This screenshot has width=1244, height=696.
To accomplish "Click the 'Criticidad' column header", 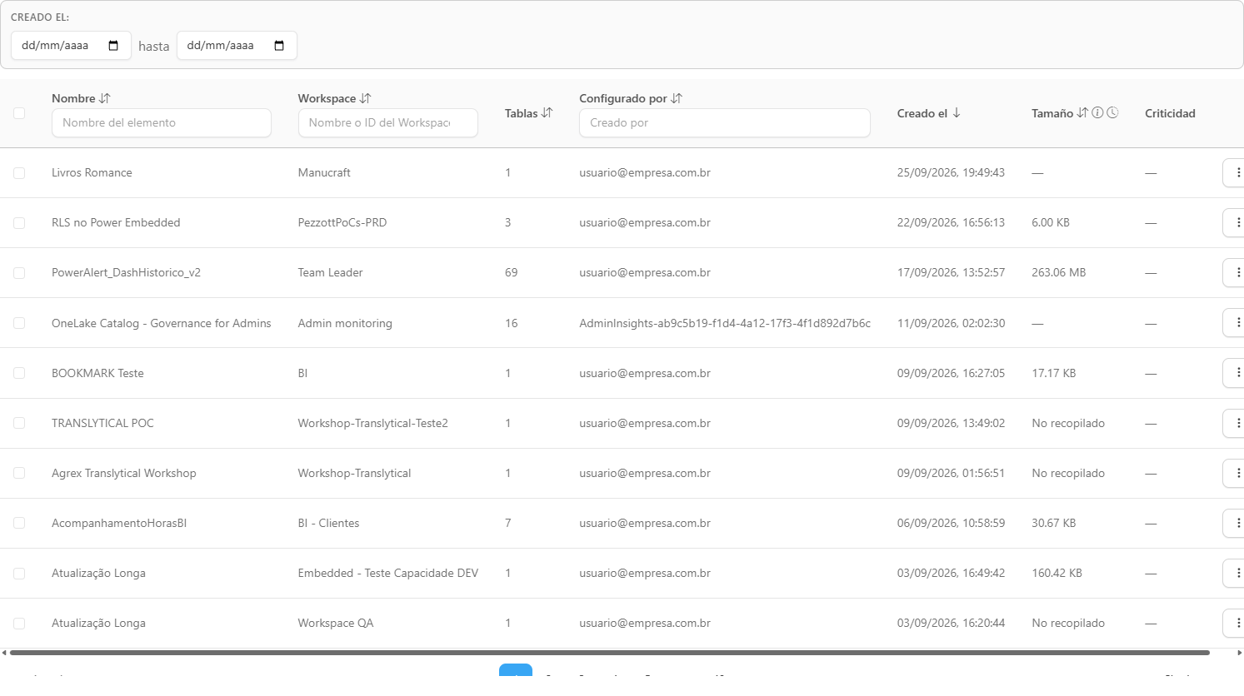I will [x=1170, y=113].
